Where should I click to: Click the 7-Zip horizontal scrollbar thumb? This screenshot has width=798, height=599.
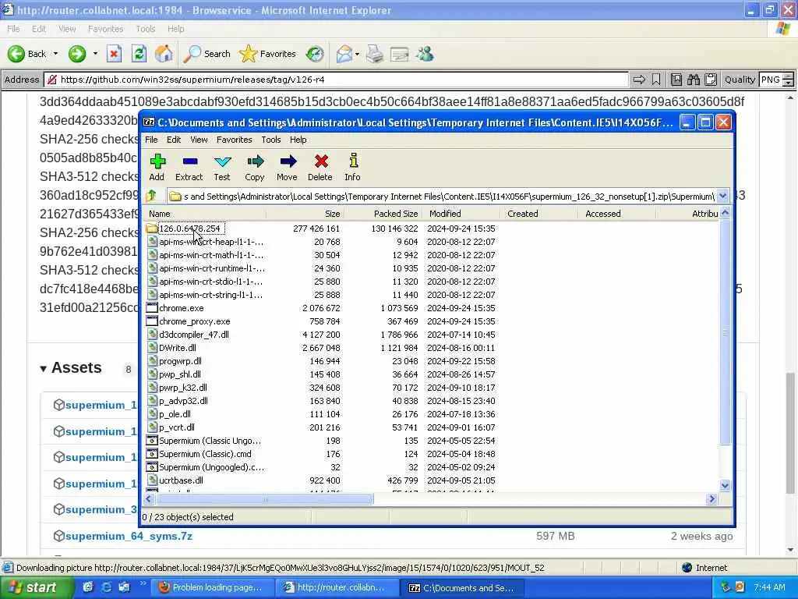point(264,499)
